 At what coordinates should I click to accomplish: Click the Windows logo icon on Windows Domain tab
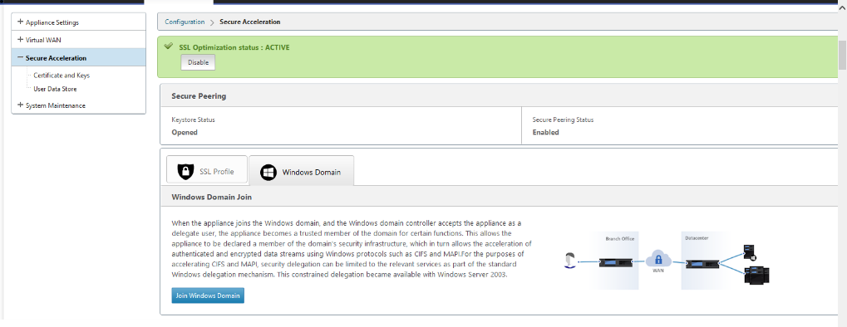point(268,172)
